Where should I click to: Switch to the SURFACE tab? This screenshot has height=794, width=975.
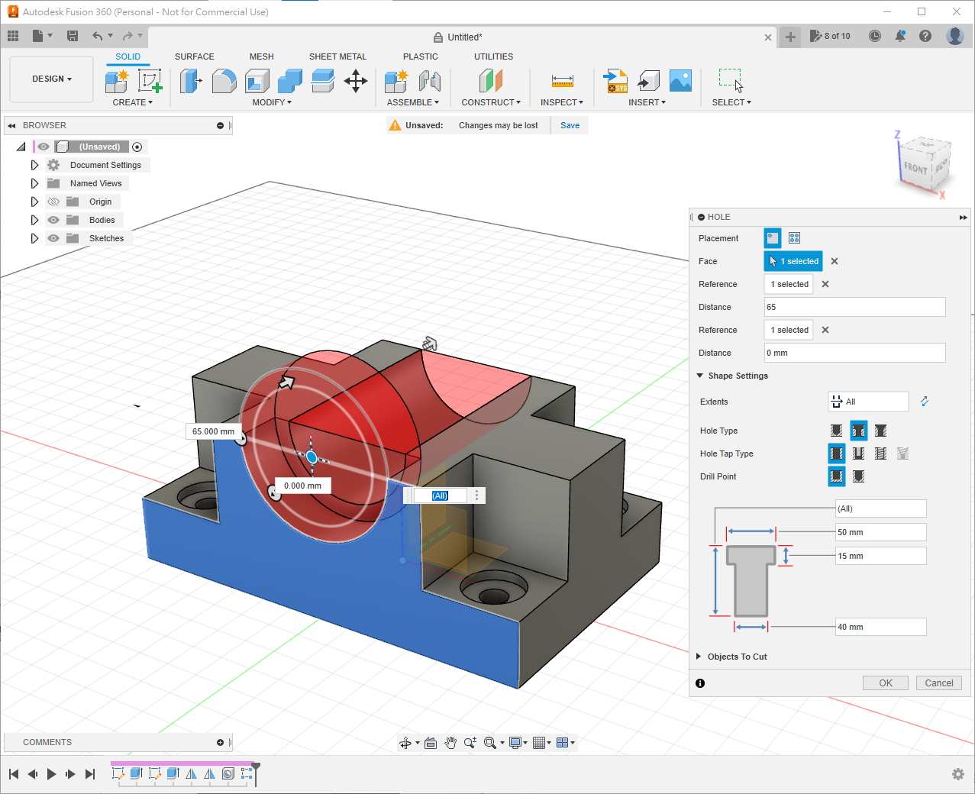(x=194, y=56)
